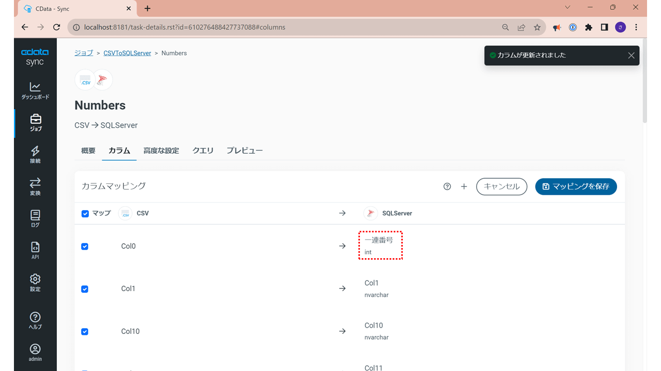
Task: Open the Help (ヘルプ) sidebar icon
Action: pyautogui.click(x=35, y=321)
